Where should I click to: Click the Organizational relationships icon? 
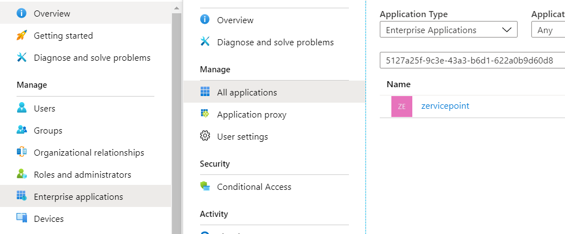(22, 152)
